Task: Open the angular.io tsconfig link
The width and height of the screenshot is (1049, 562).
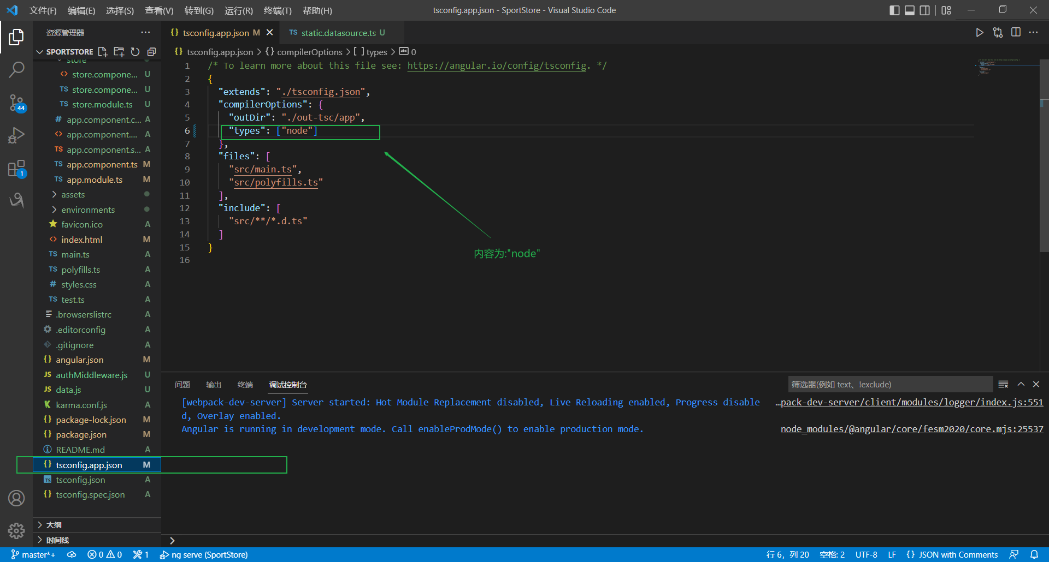Action: click(497, 66)
